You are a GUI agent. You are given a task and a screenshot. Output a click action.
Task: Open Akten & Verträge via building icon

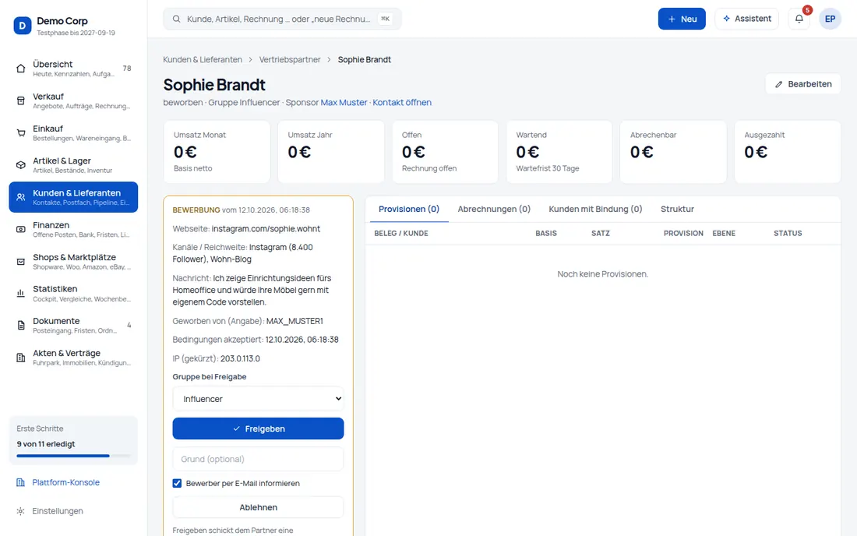click(x=21, y=358)
